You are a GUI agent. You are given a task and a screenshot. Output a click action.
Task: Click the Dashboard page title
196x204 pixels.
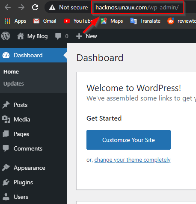[100, 58]
